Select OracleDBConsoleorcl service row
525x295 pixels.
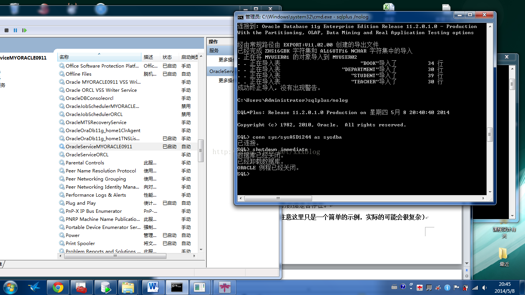[x=128, y=98]
